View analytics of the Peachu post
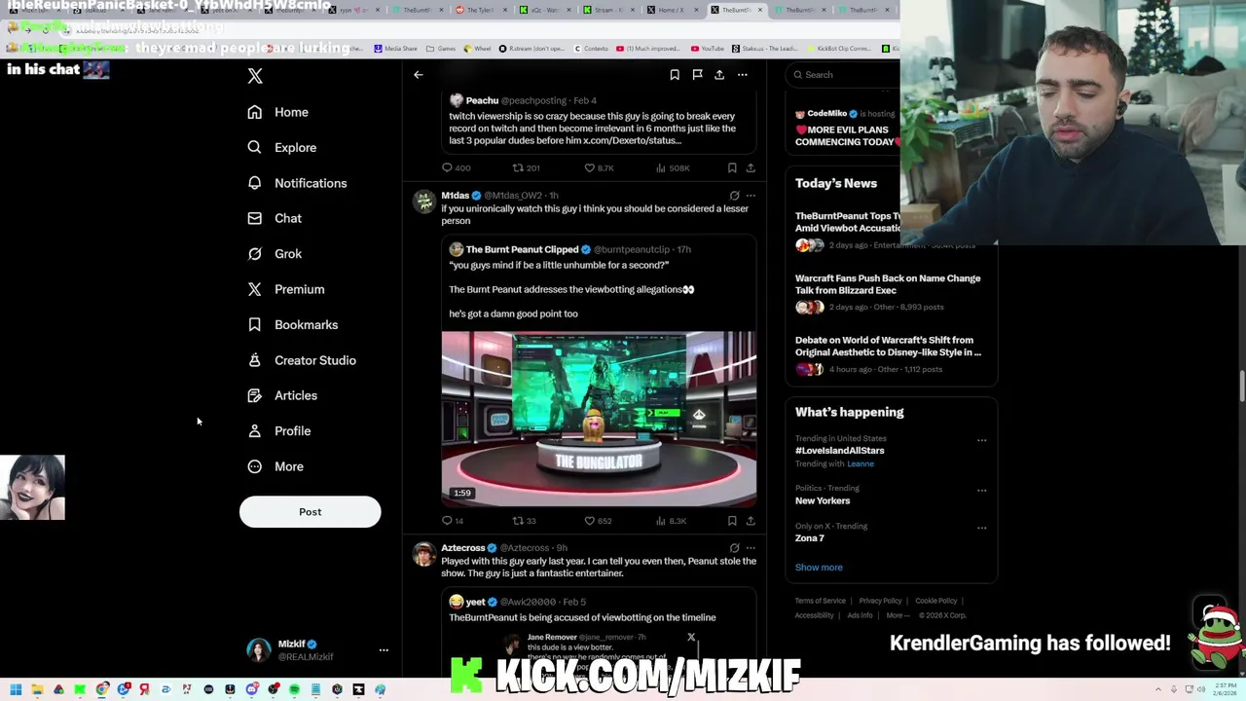 (x=673, y=167)
